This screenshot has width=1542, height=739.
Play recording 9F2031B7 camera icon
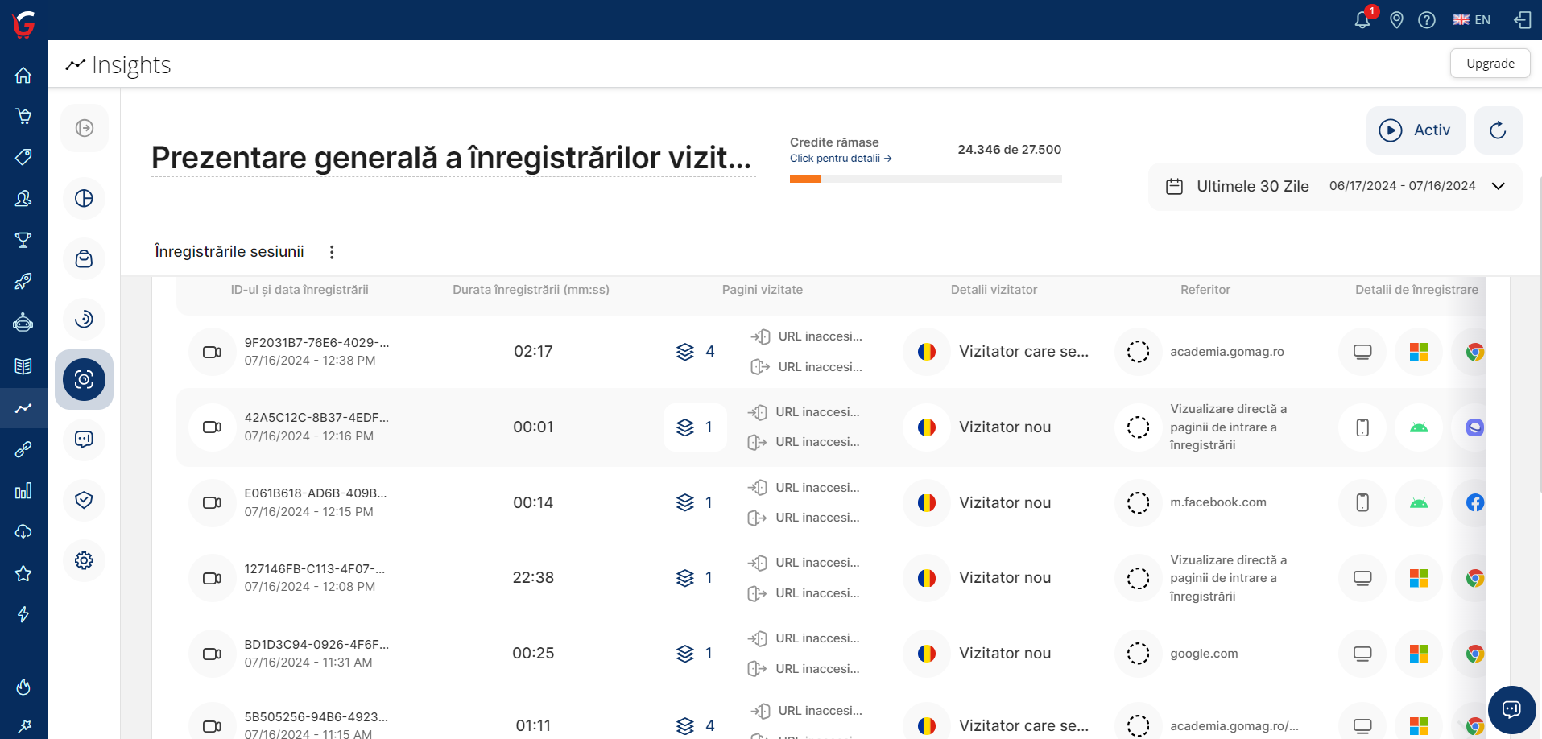(x=212, y=352)
